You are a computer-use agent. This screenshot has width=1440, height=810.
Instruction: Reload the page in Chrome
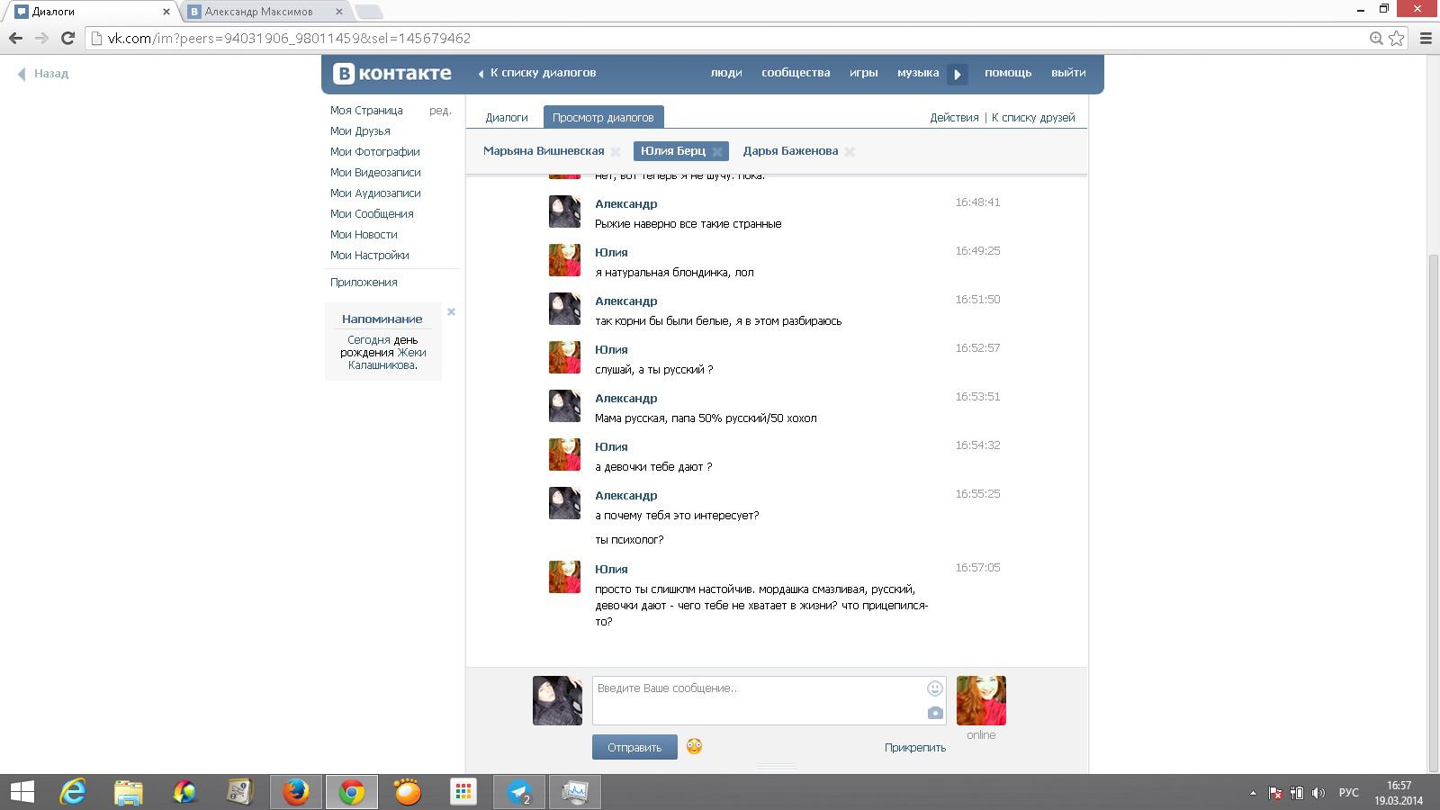tap(67, 38)
